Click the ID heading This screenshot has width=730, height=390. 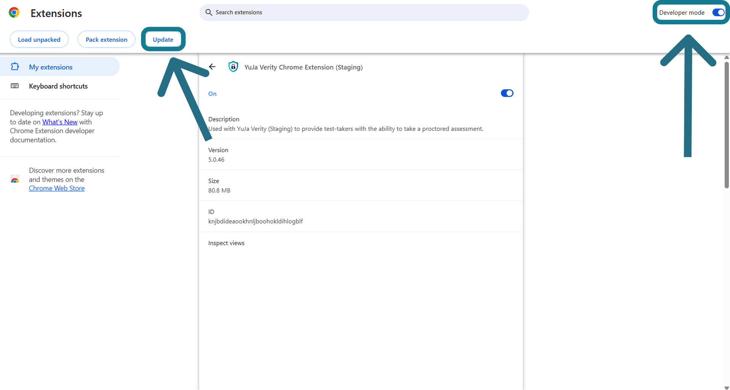pyautogui.click(x=211, y=212)
